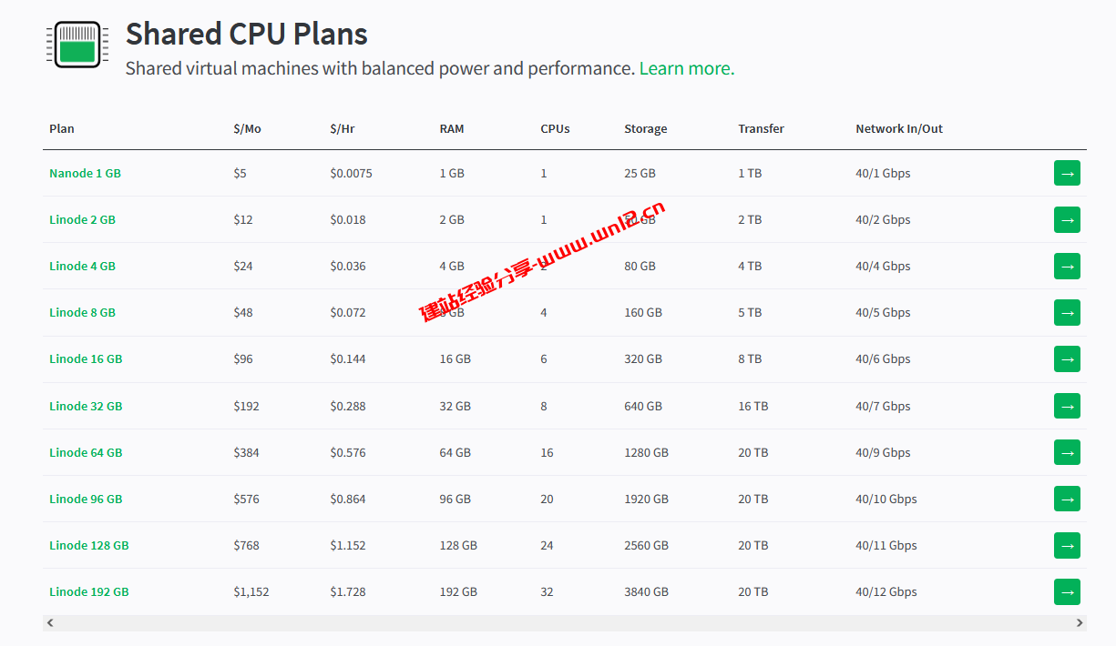Click the arrow button for Linode 2 GB

tap(1067, 219)
